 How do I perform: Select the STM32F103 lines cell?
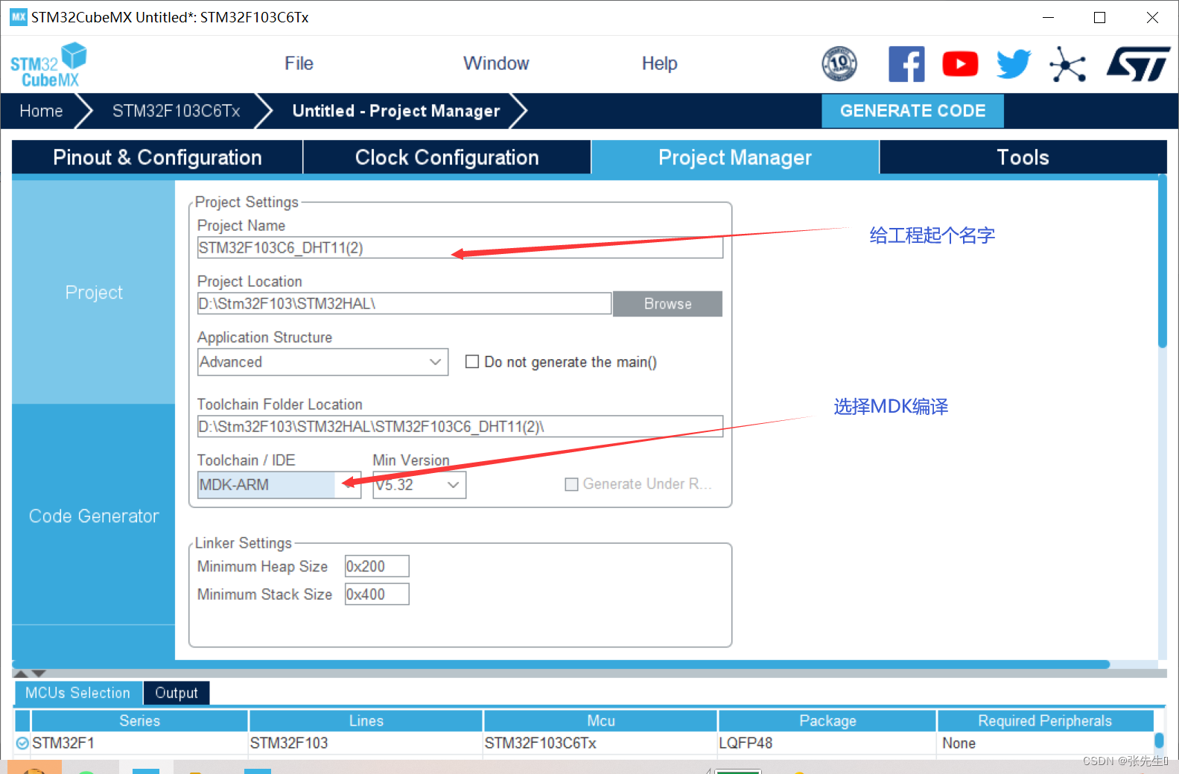coord(366,743)
